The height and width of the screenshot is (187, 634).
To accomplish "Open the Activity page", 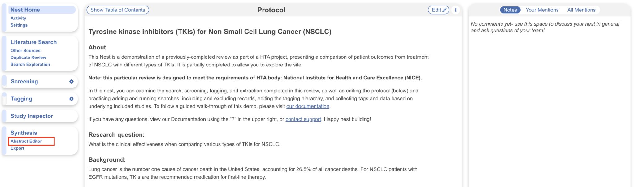I will tap(18, 18).
